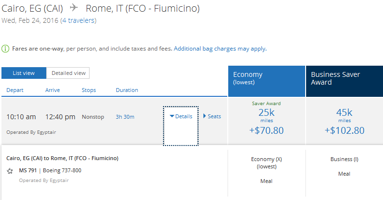Collapse the flight Details expander
Image resolution: width=383 pixels, height=200 pixels.
(181, 116)
